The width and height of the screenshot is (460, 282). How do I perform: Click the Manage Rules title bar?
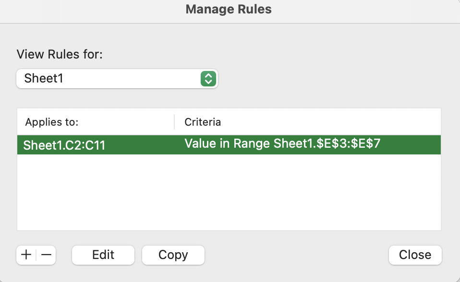click(229, 9)
